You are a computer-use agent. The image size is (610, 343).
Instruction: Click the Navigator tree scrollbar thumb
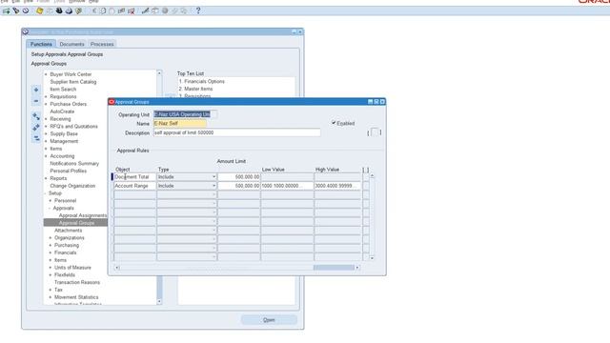pos(159,287)
